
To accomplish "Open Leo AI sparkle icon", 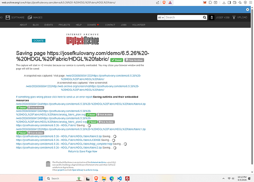I will point(240,3).
